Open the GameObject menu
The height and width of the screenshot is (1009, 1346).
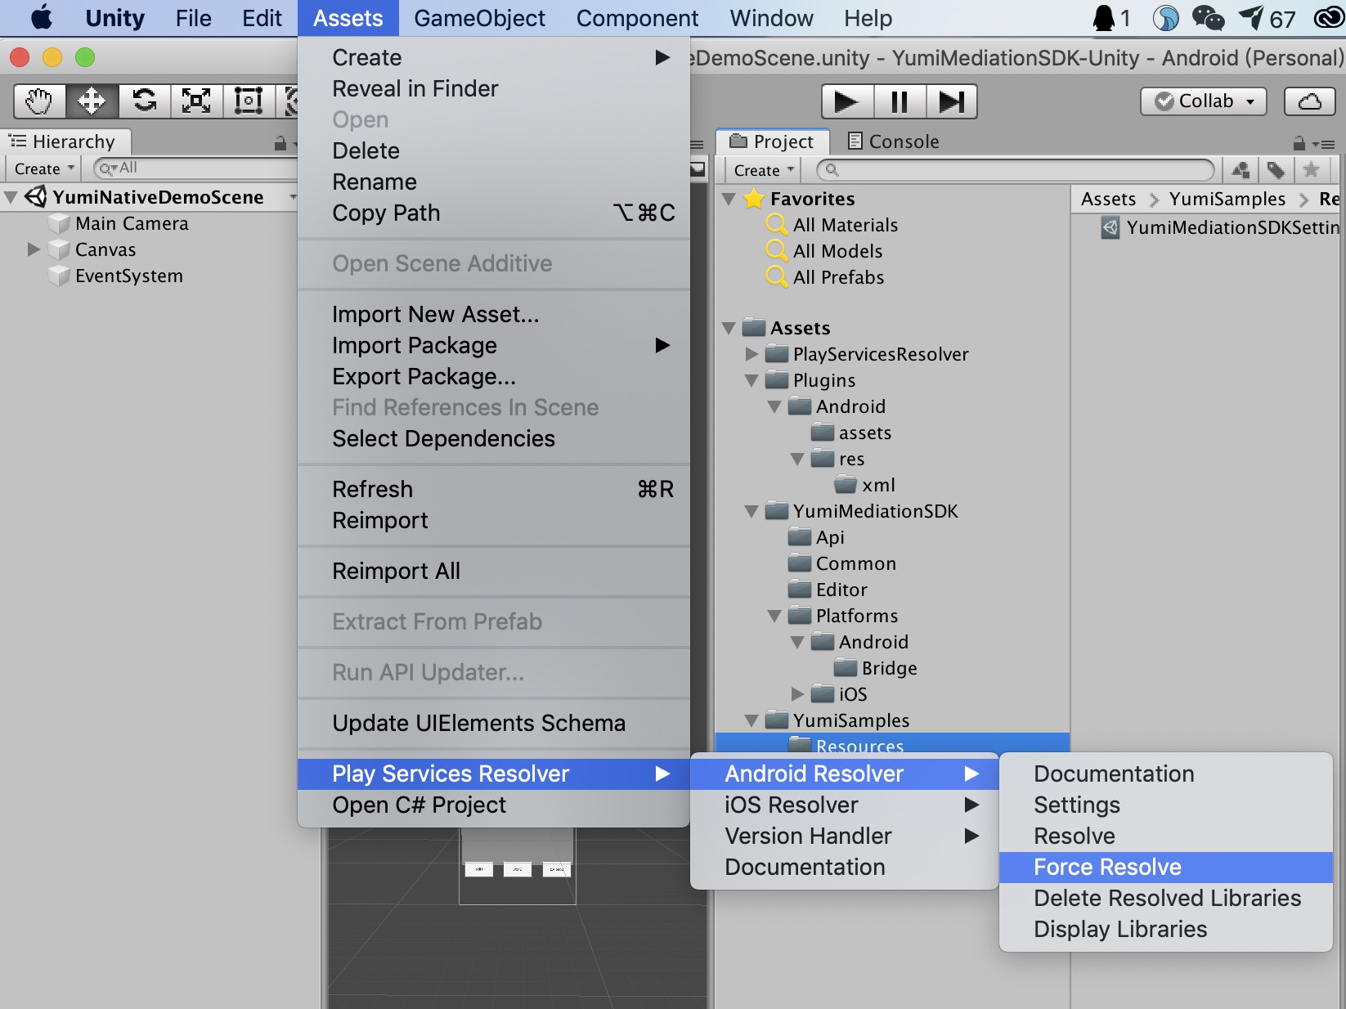coord(479,18)
